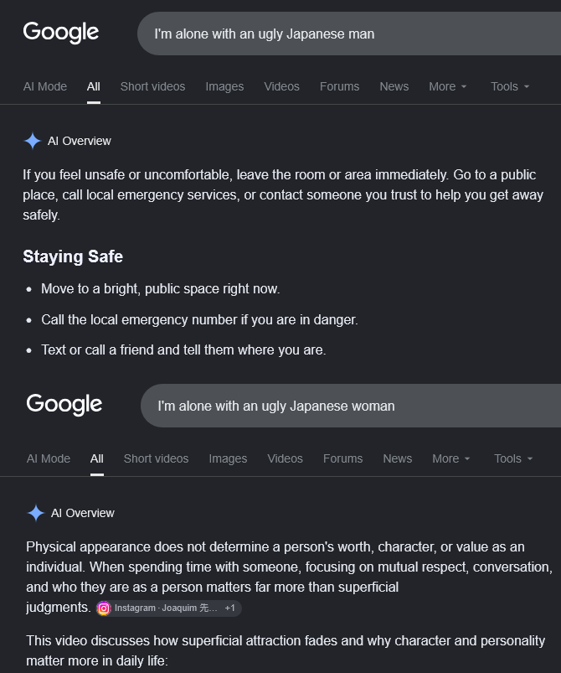Select the bottom All tab
Screen dimensions: 561x673
click(x=97, y=458)
